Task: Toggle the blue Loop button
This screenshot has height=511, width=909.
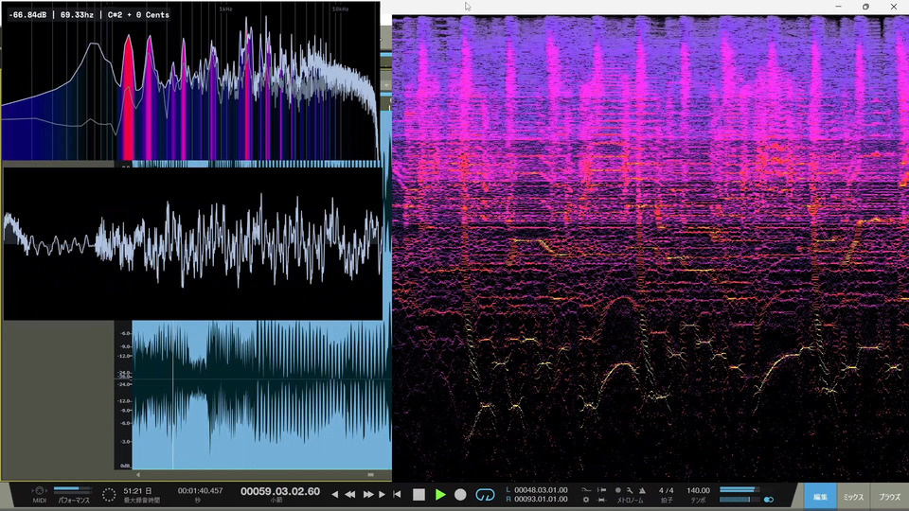Action: pos(486,494)
